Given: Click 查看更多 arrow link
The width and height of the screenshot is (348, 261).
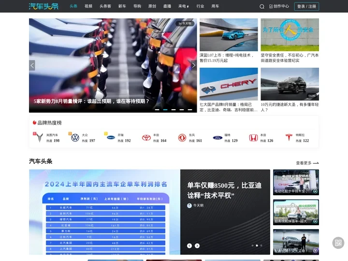Looking at the screenshot, I should (307, 163).
